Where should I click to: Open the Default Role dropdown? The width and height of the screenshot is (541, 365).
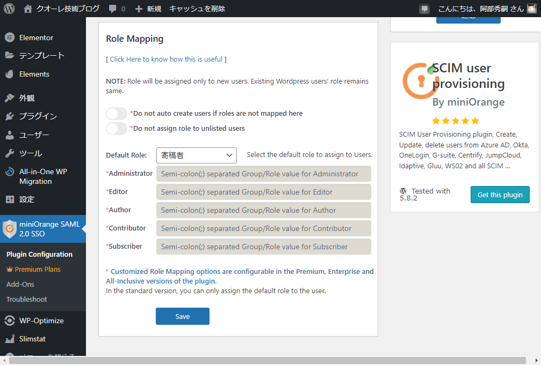pyautogui.click(x=196, y=155)
